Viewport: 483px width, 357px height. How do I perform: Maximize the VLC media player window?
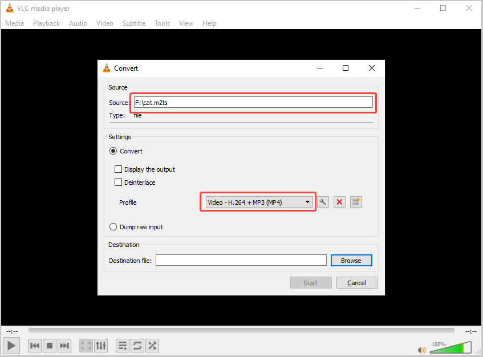pos(443,9)
